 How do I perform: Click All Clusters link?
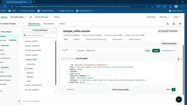tap(151, 17)
